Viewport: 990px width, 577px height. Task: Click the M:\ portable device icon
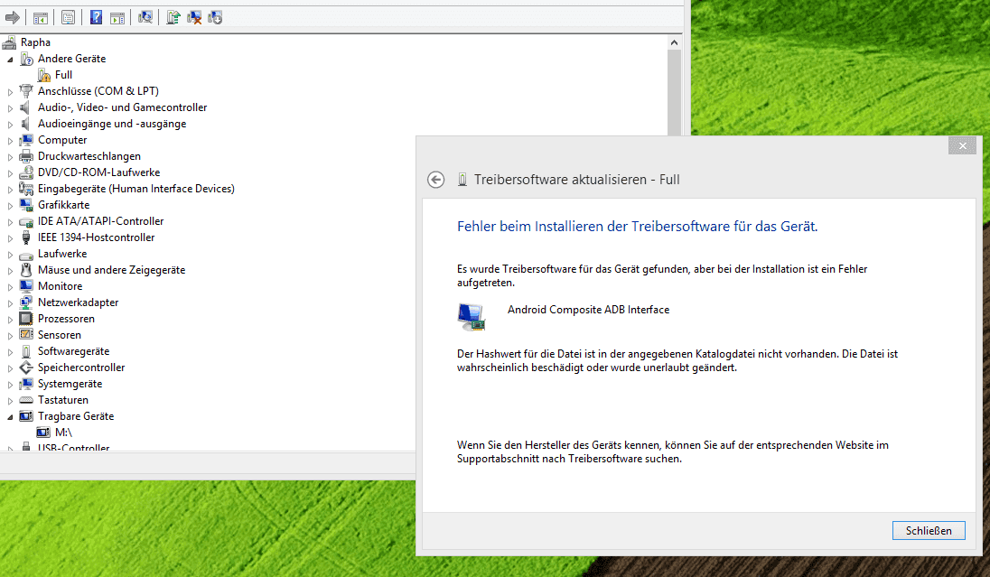coord(43,433)
